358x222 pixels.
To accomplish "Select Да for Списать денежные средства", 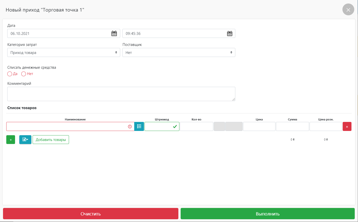I will pos(10,74).
